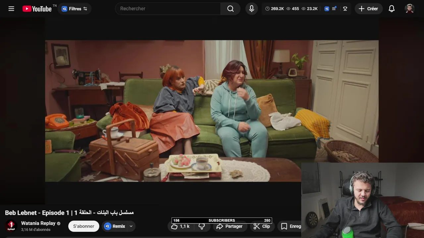
Task: Open the vidIQ Filtres button
Action: [75, 9]
